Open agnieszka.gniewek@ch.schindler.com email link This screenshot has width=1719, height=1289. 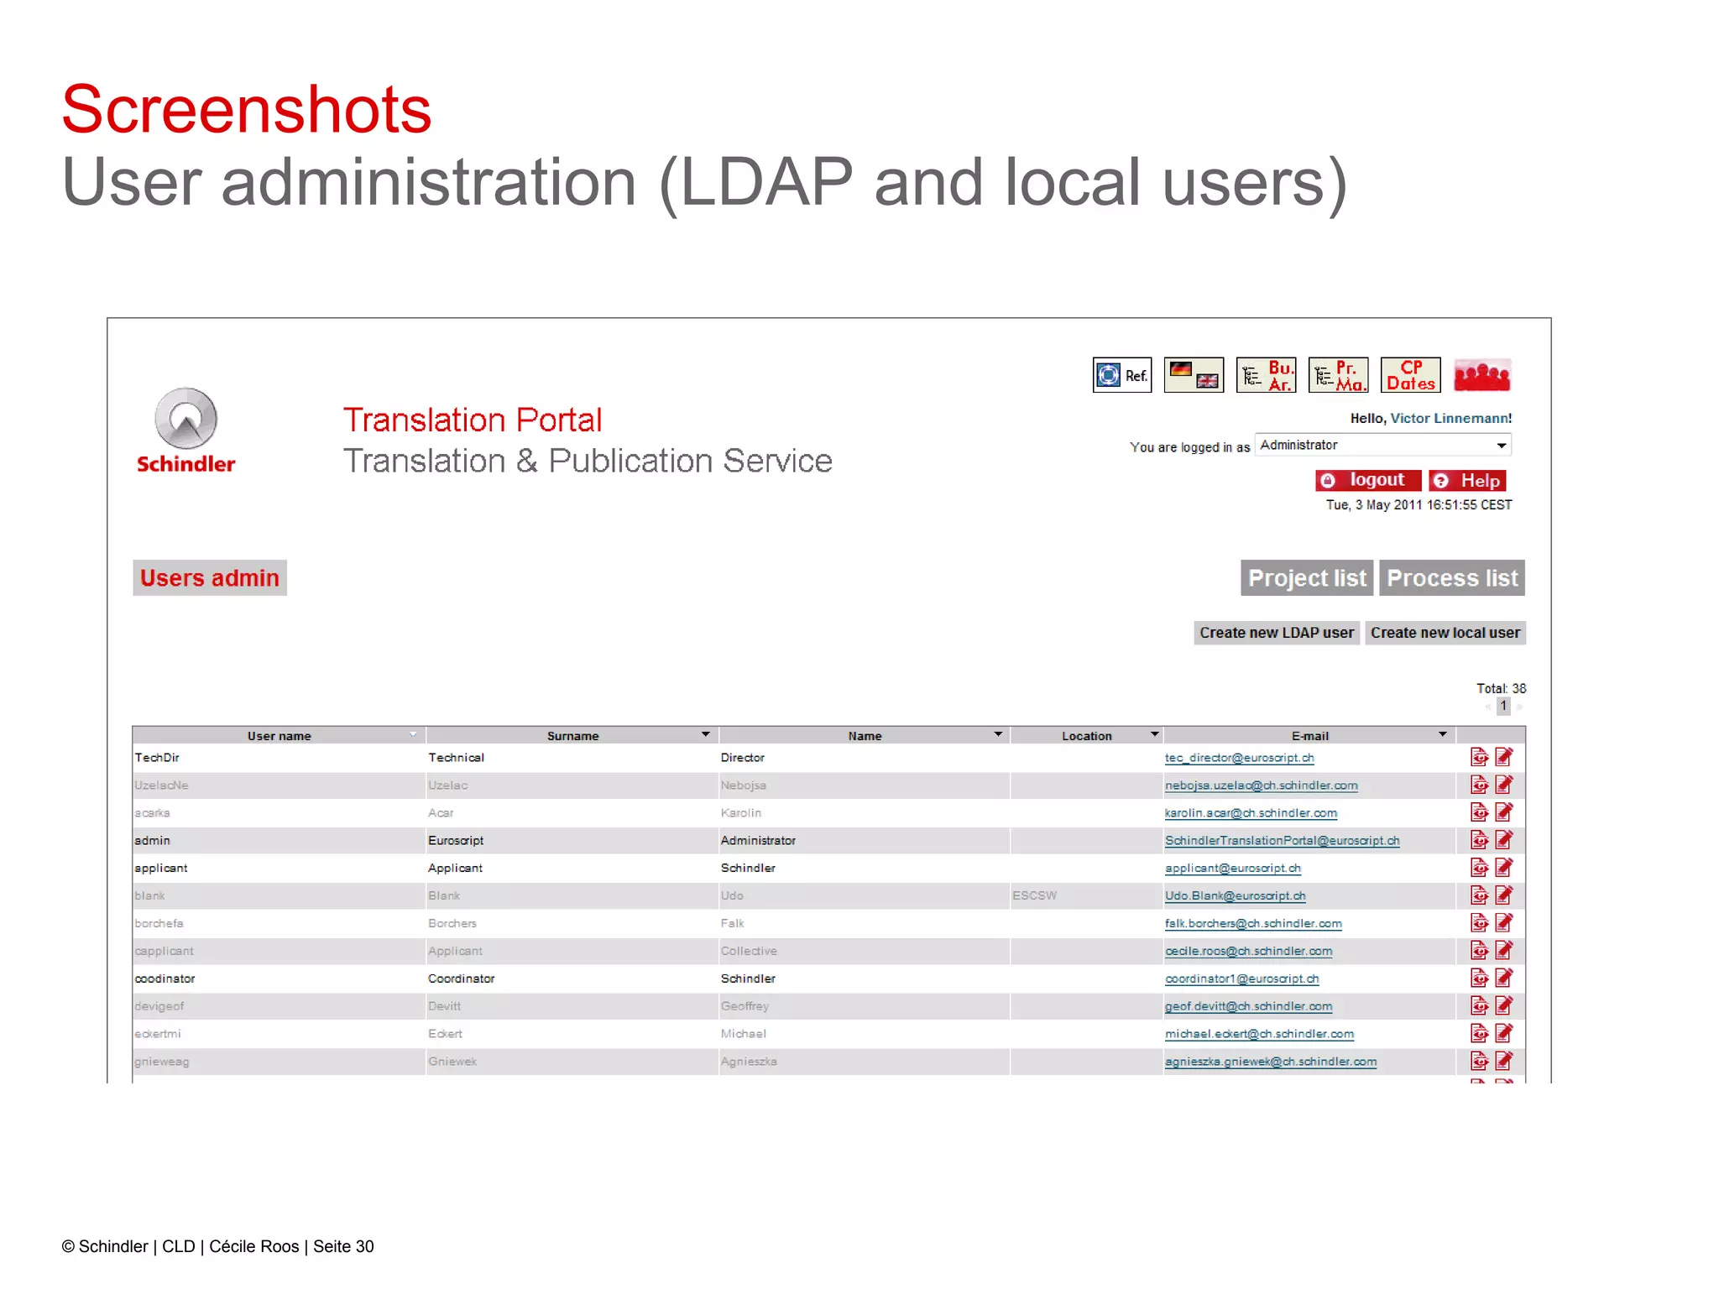1271,1062
